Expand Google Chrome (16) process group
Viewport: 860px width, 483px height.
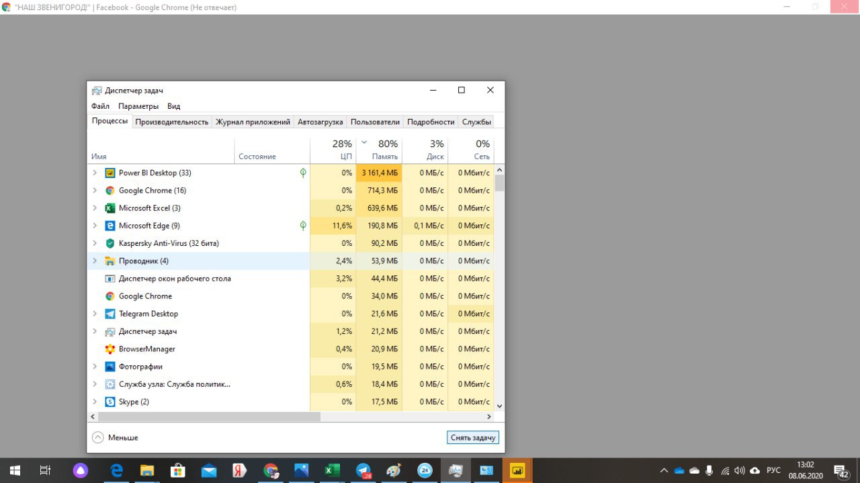[x=95, y=190]
